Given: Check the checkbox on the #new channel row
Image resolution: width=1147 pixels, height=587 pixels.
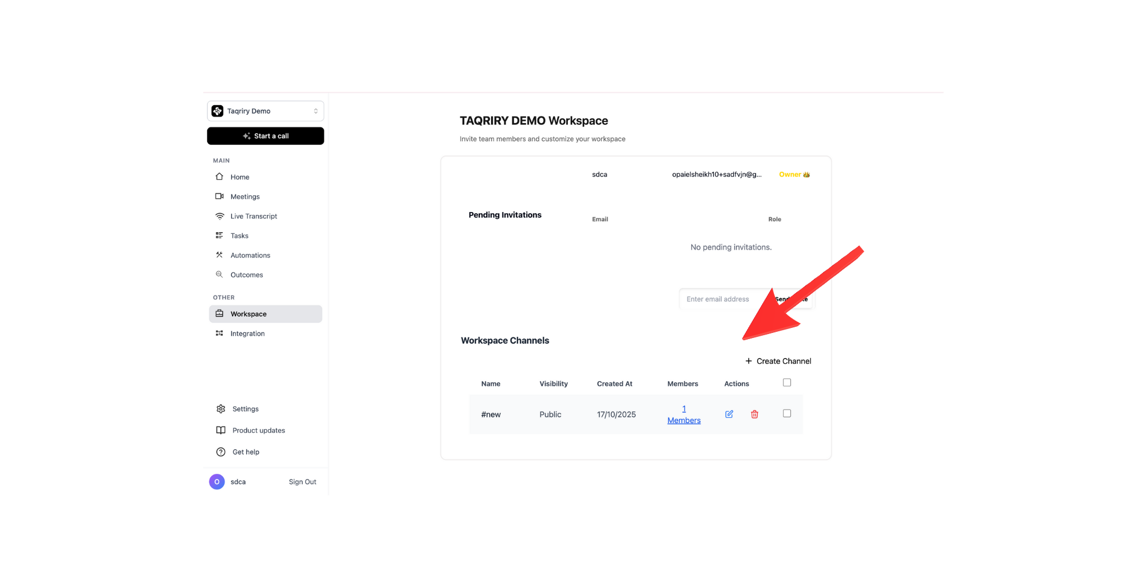Looking at the screenshot, I should (x=787, y=413).
